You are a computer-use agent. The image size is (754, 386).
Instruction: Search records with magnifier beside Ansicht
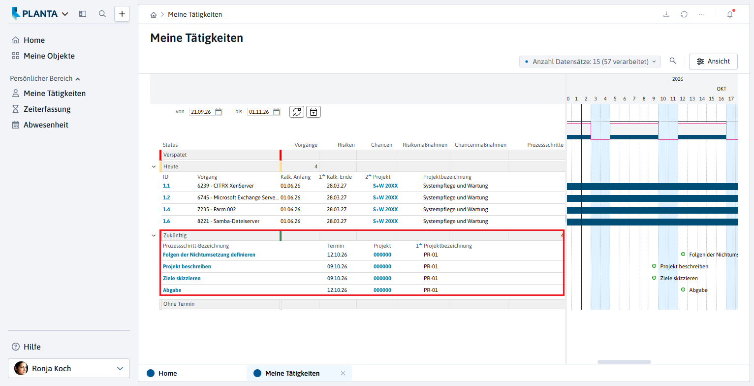coord(673,61)
